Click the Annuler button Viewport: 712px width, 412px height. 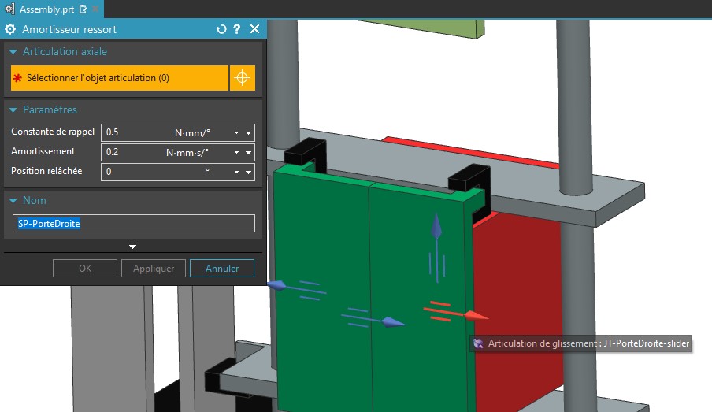coord(222,268)
